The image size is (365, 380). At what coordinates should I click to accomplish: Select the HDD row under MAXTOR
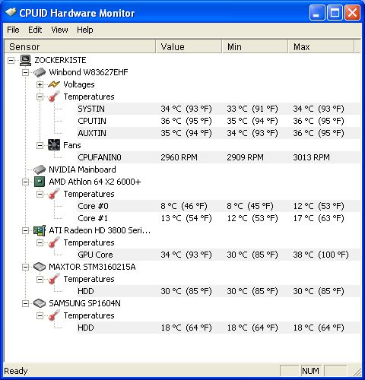click(x=218, y=291)
